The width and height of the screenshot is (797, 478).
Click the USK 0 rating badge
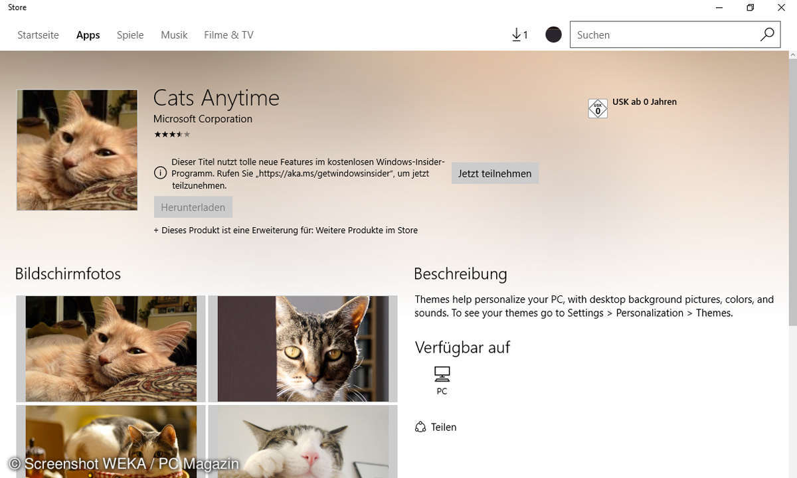(x=598, y=108)
